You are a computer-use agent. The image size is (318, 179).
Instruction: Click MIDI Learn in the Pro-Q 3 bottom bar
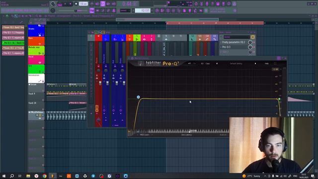point(145,135)
